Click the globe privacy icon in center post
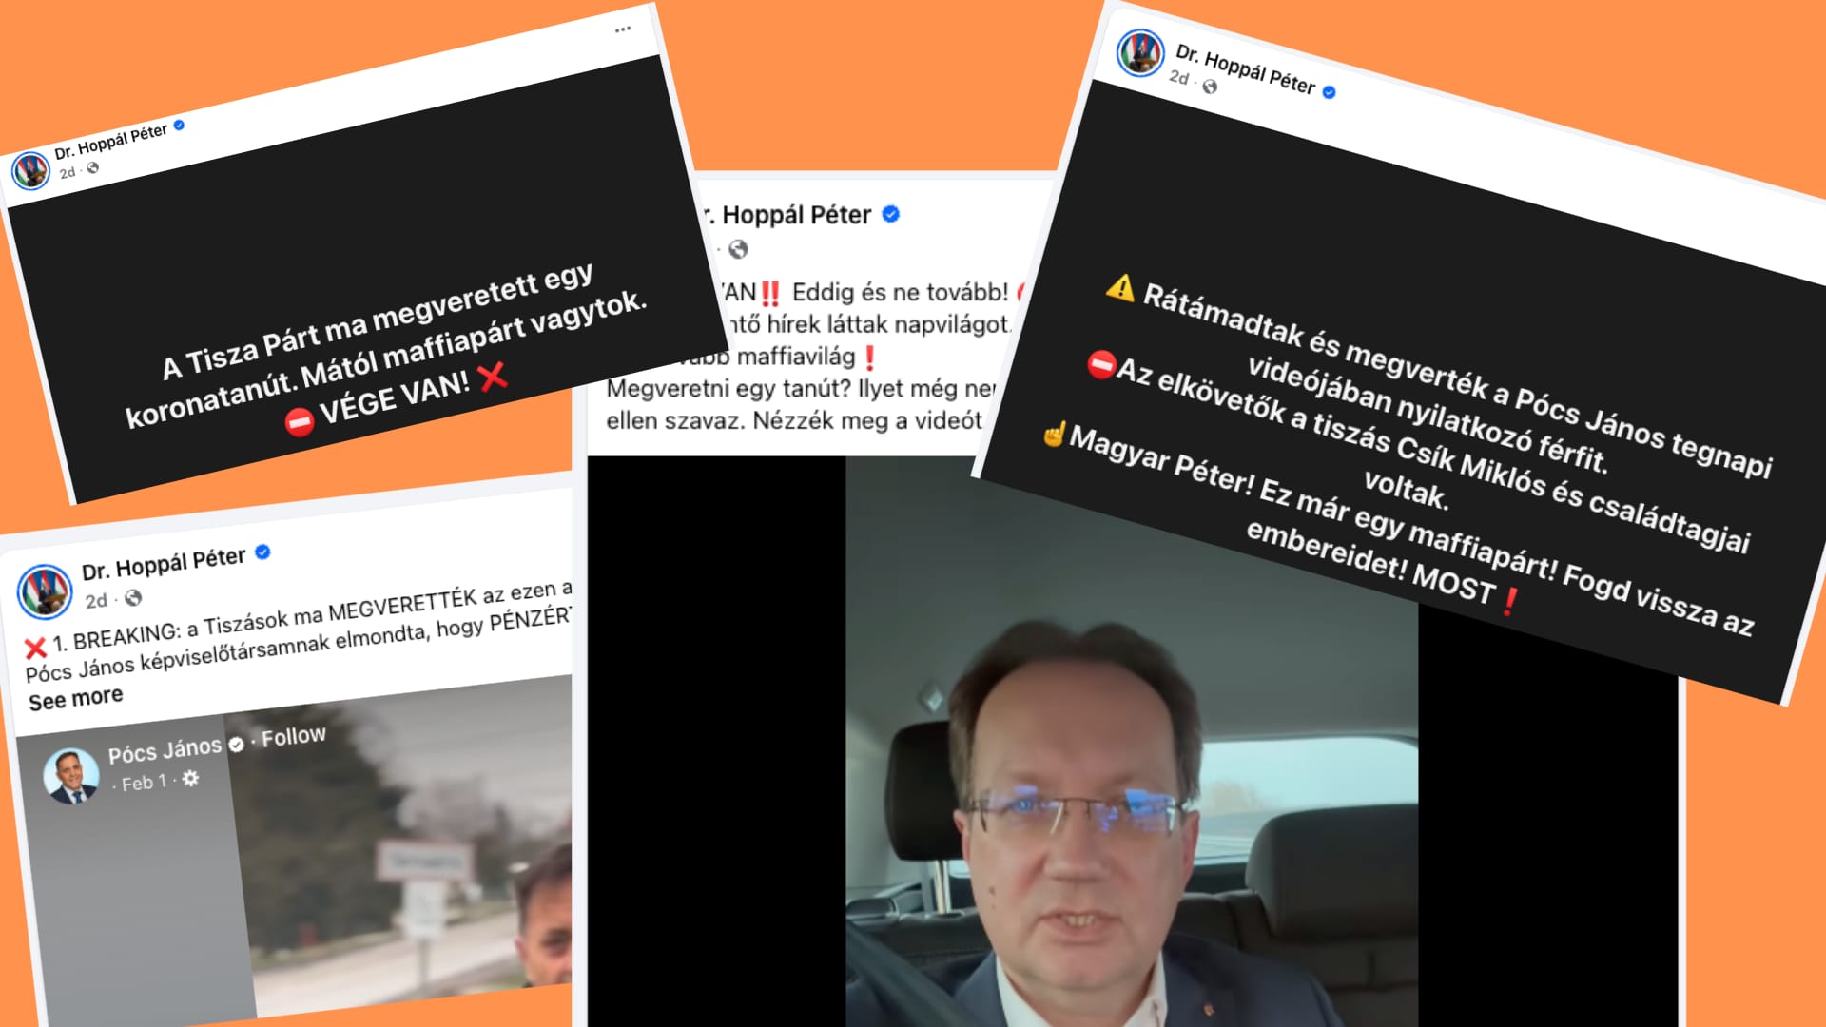The width and height of the screenshot is (1826, 1027). coord(738,249)
